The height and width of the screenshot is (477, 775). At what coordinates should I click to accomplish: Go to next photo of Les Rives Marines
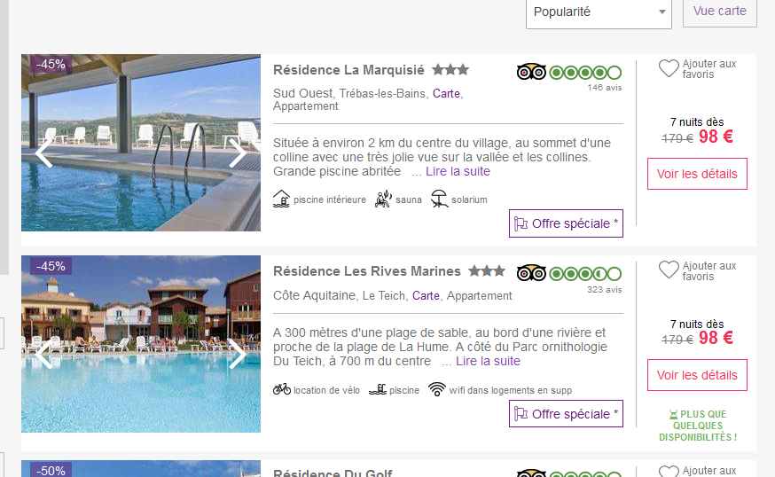(x=238, y=354)
